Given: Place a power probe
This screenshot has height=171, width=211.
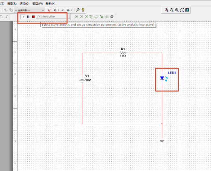Looking at the screenshot, I should point(86,17).
